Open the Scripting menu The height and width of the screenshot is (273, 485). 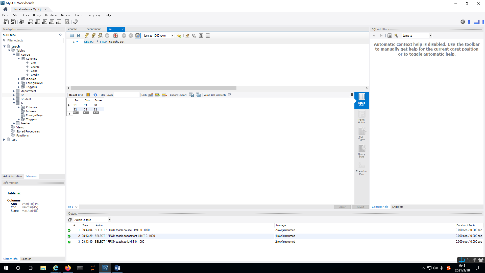click(93, 15)
